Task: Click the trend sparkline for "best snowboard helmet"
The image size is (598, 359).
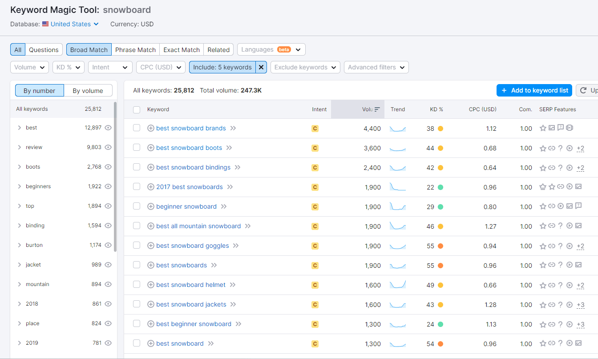Action: click(397, 284)
